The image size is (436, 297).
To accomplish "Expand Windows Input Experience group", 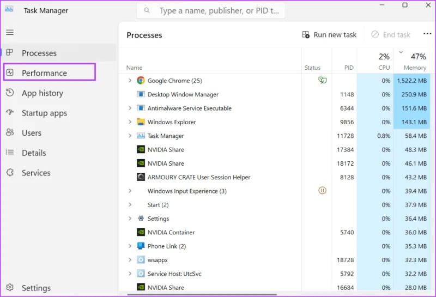I will click(x=130, y=191).
